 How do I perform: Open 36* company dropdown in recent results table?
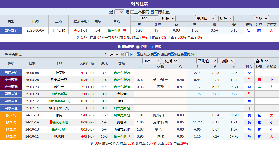coord(151,61)
